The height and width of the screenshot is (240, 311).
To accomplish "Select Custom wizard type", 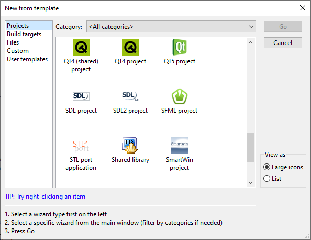I will [x=29, y=51].
